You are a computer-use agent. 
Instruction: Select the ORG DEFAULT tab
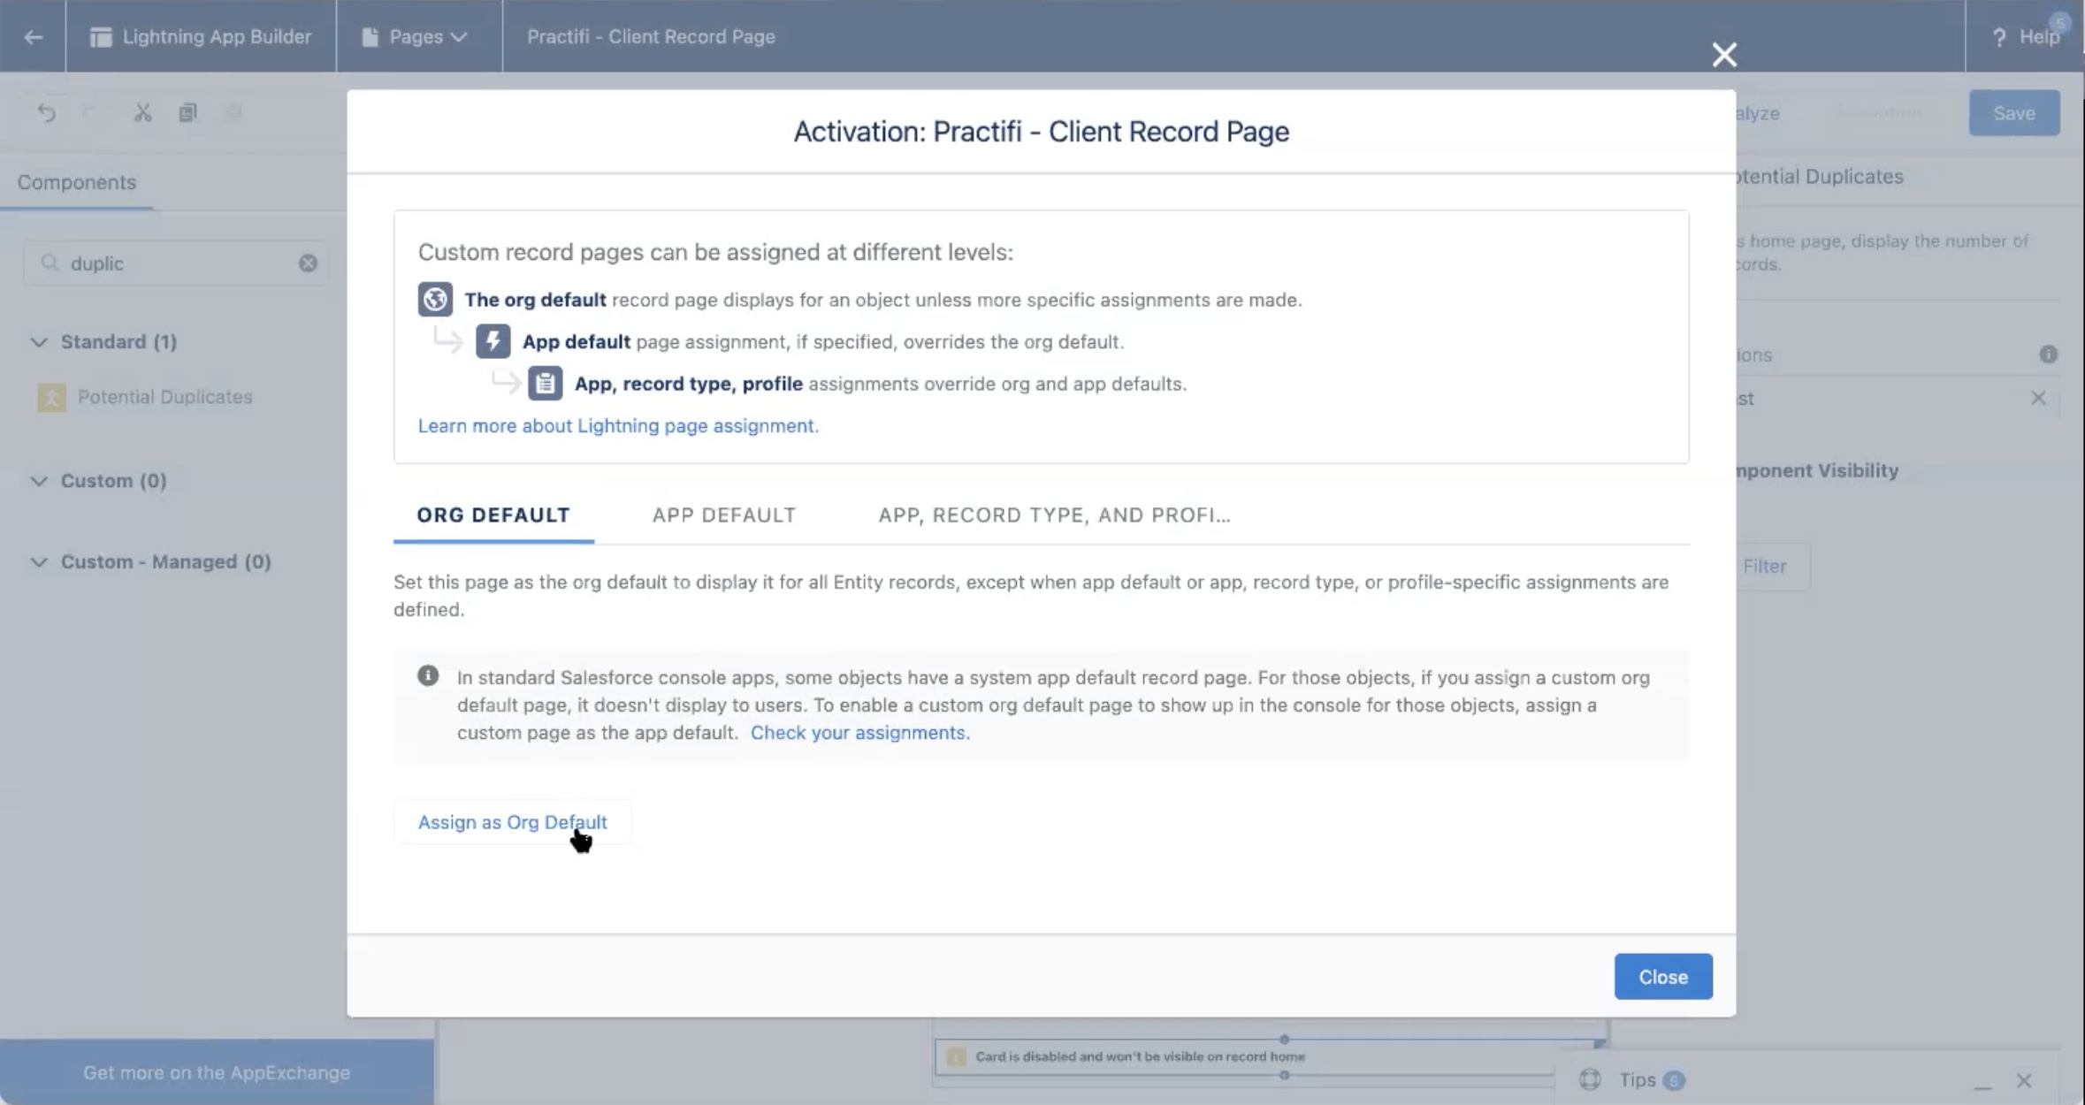[x=493, y=515]
